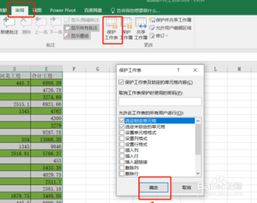Click the help question mark in dialog
Image resolution: width=257 pixels, height=203 pixels.
tap(178, 70)
